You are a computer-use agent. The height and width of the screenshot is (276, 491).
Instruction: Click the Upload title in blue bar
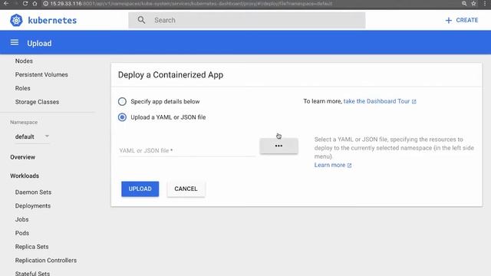[39, 43]
